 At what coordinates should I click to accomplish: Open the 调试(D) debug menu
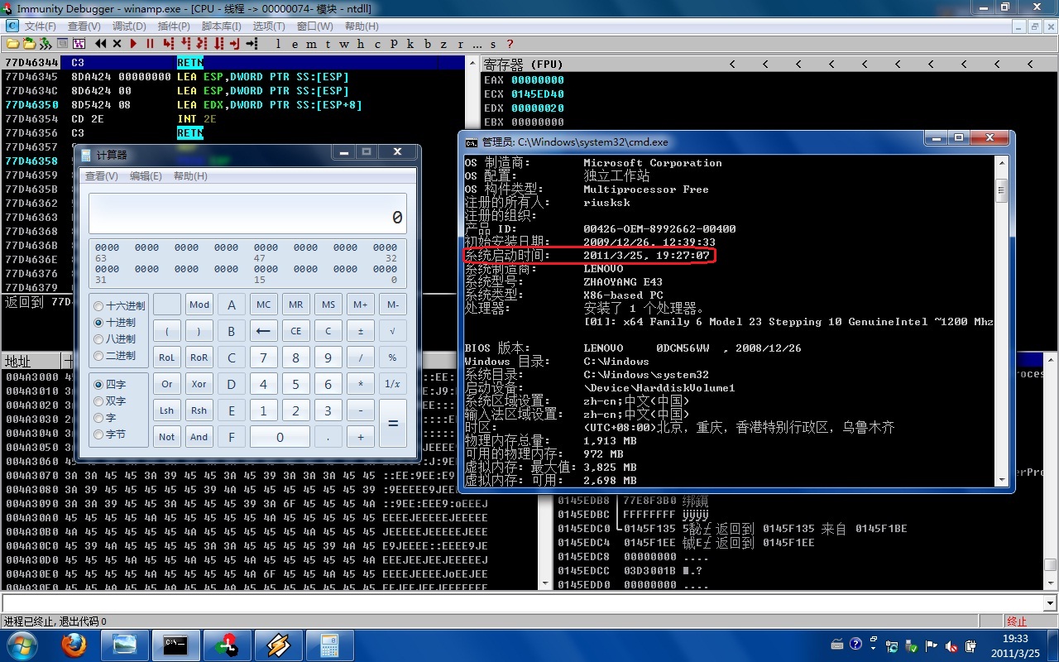pyautogui.click(x=128, y=26)
